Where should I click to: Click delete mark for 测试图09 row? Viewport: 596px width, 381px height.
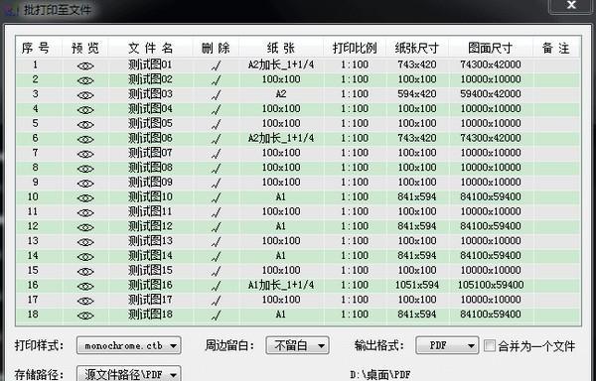tap(216, 184)
